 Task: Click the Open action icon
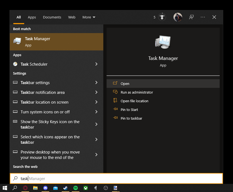coord(115,83)
